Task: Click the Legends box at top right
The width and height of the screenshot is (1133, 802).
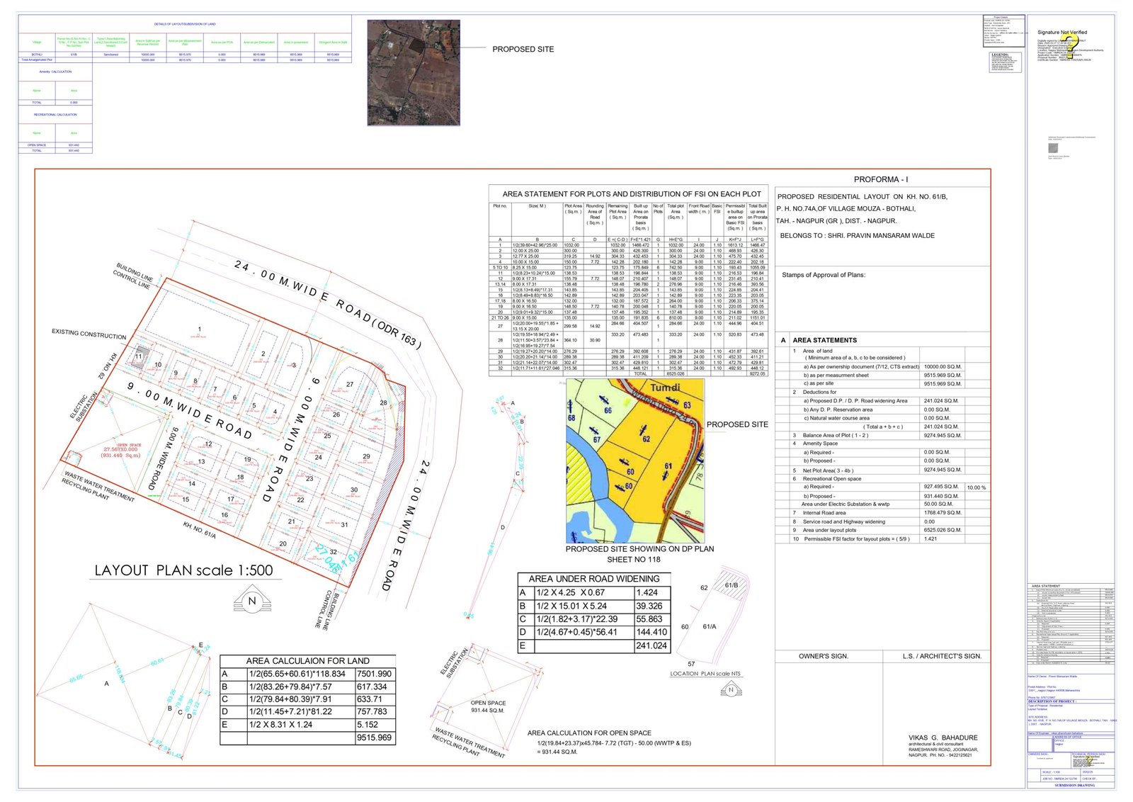Action: tap(1006, 62)
